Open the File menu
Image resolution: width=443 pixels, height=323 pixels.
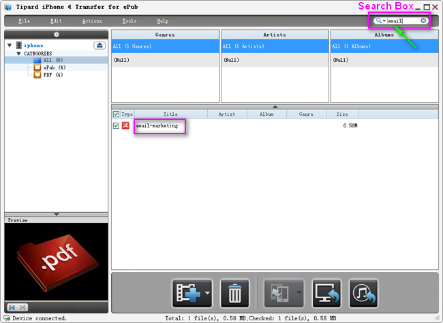tap(24, 21)
